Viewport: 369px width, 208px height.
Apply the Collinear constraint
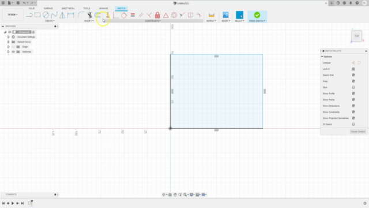pos(182,15)
